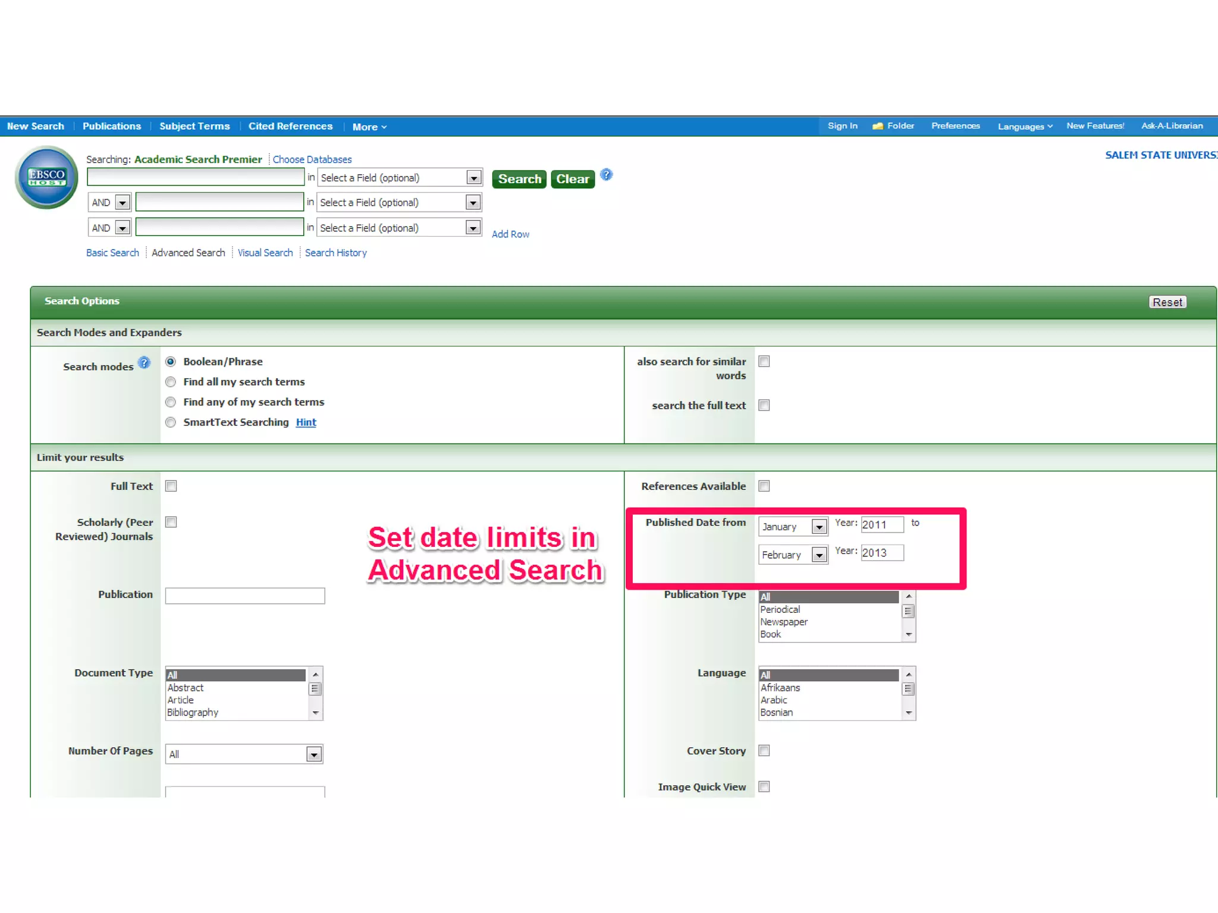
Task: Open the Languages menu chevron
Action: 1050,127
